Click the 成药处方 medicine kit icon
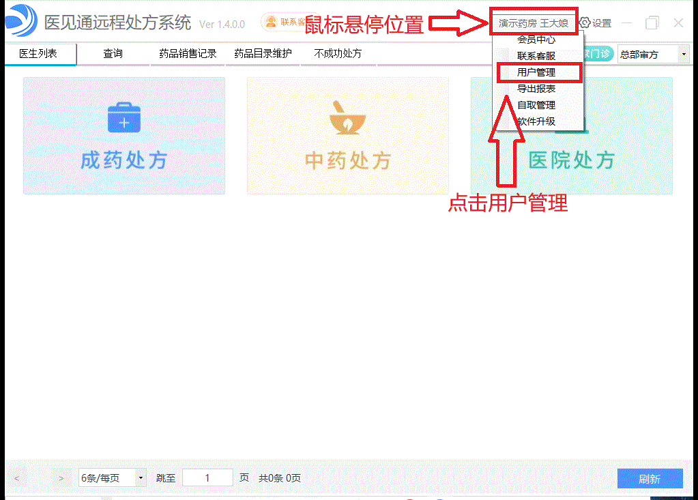The image size is (698, 500). pos(124,117)
